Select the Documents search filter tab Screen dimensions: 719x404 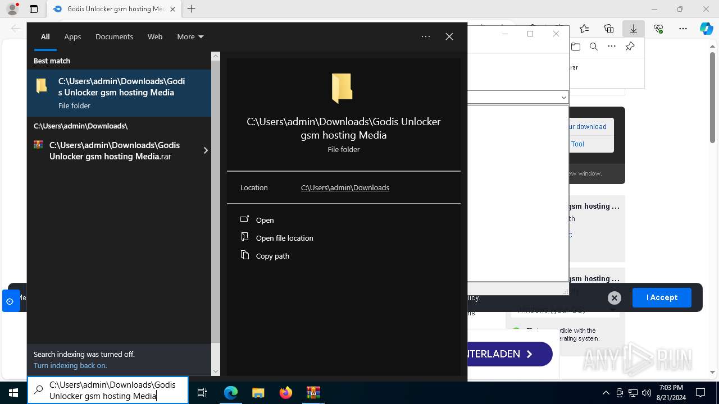pyautogui.click(x=114, y=36)
